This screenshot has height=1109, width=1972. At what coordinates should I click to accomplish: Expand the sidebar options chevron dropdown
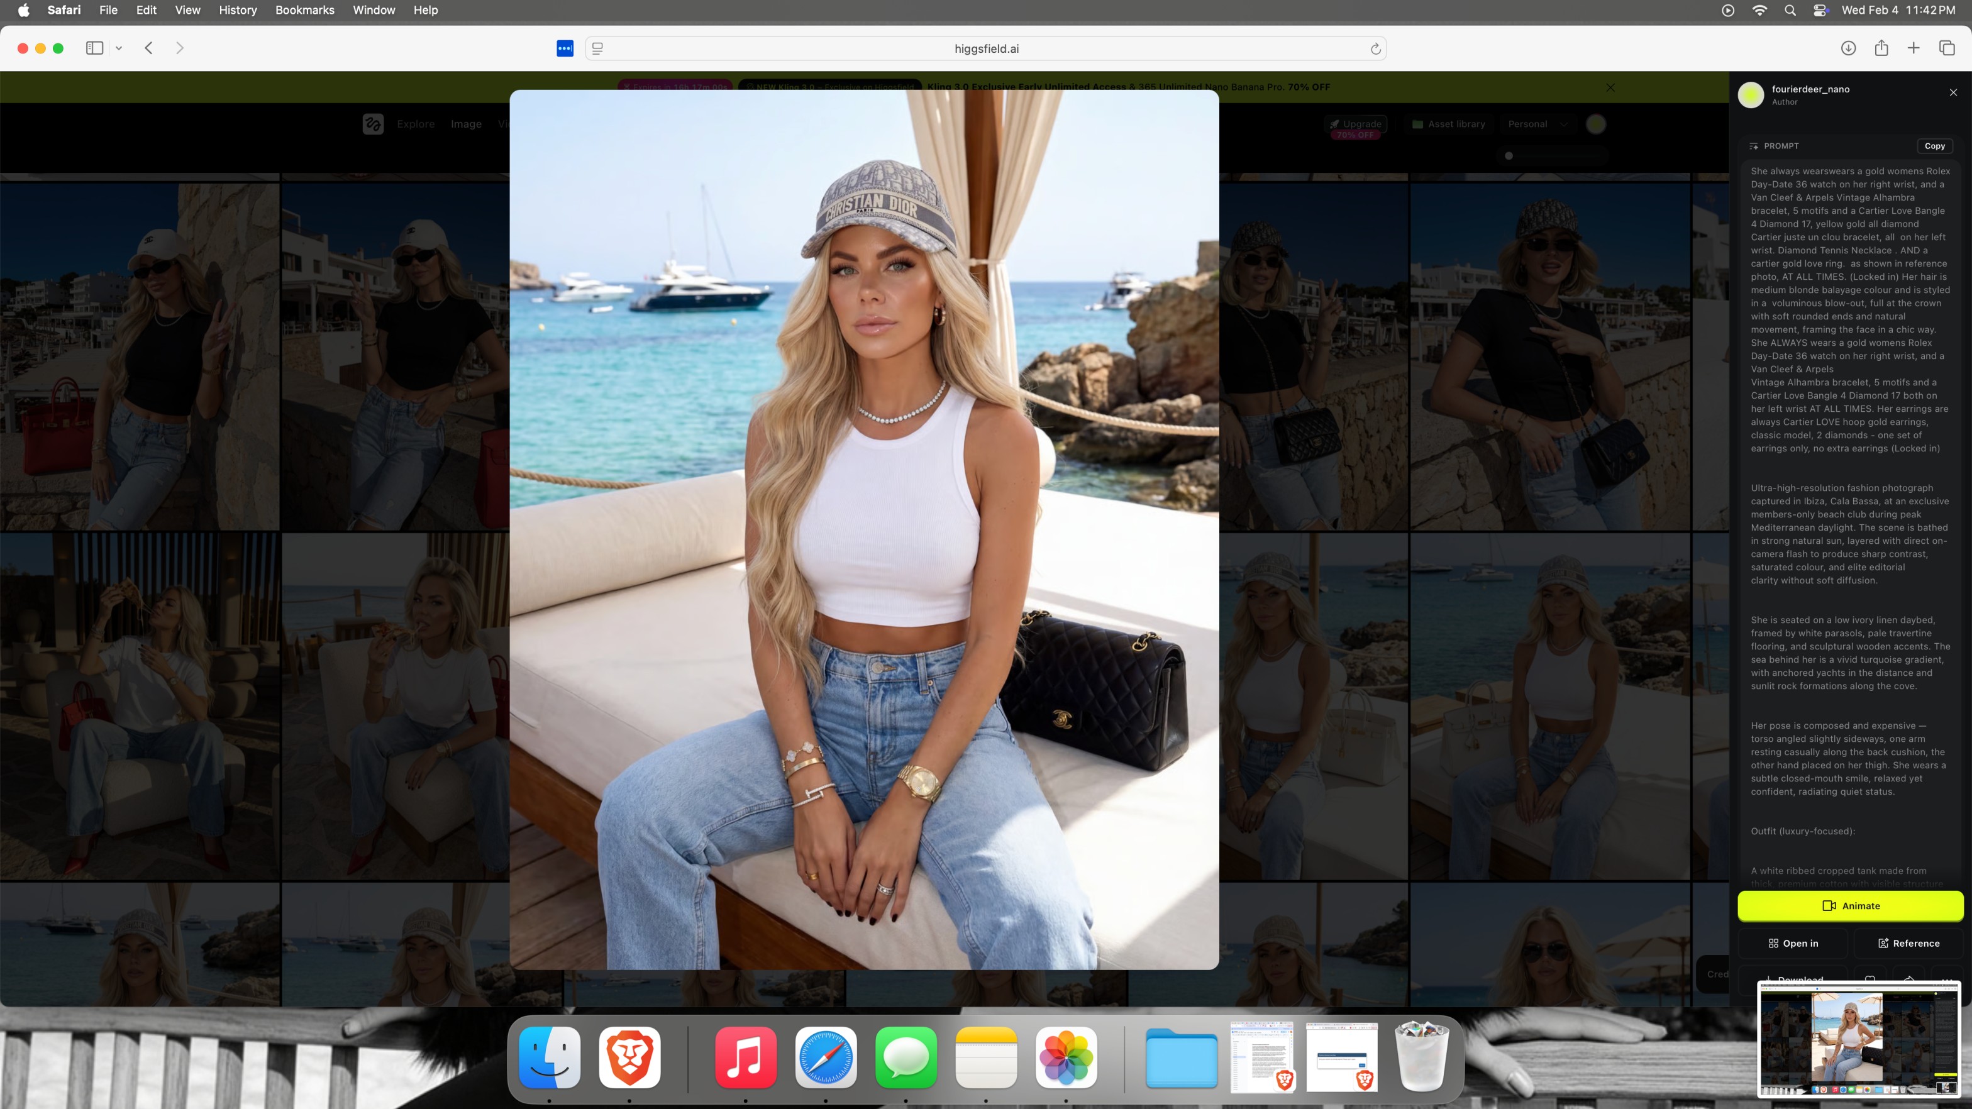[119, 48]
